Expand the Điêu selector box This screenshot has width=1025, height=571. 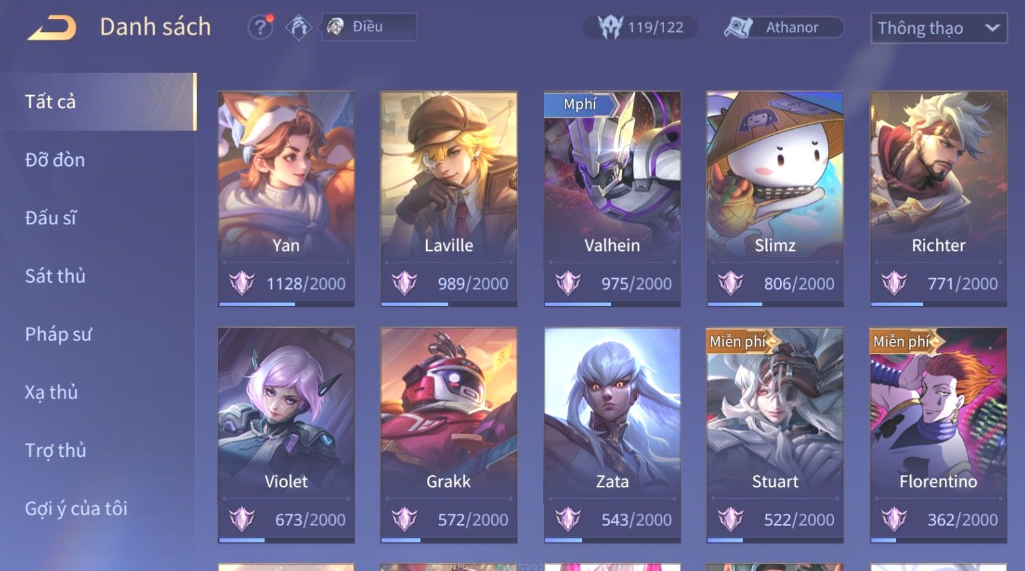[369, 27]
